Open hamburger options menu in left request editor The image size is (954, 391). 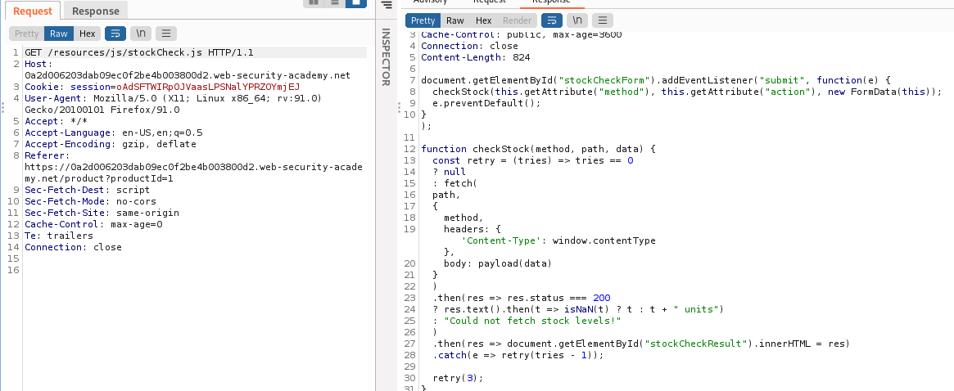(x=166, y=34)
